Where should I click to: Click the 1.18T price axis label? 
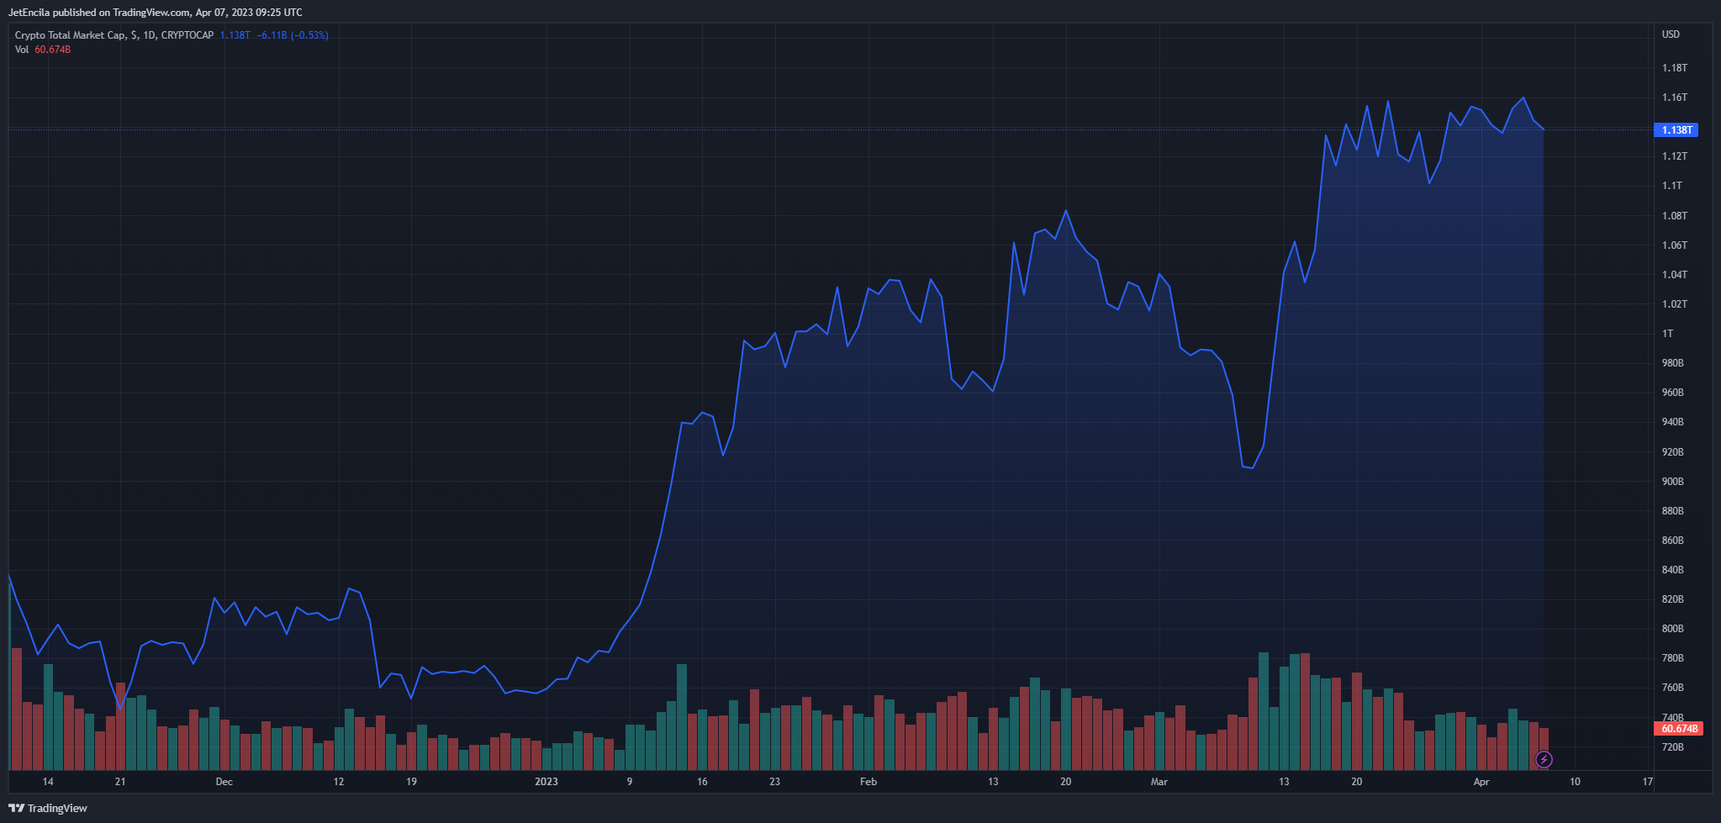pos(1674,68)
